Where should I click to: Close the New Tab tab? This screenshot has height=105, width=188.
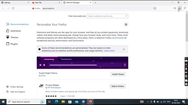59,3
